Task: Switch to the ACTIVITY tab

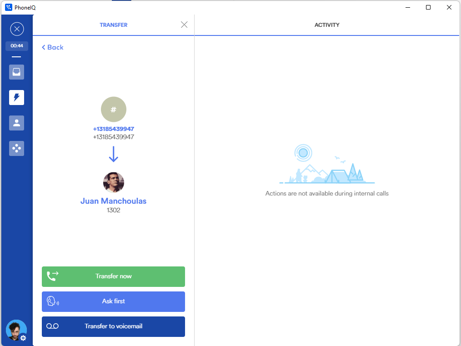Action: pos(327,25)
